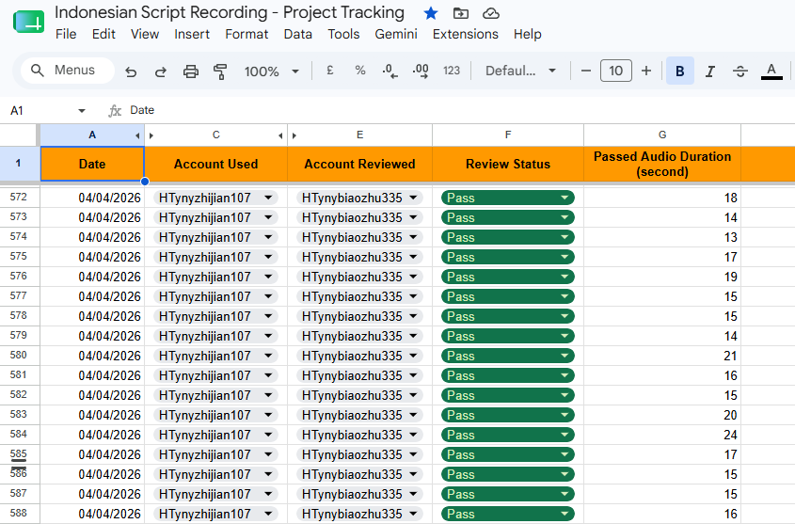Move document using the folder icon

click(460, 13)
